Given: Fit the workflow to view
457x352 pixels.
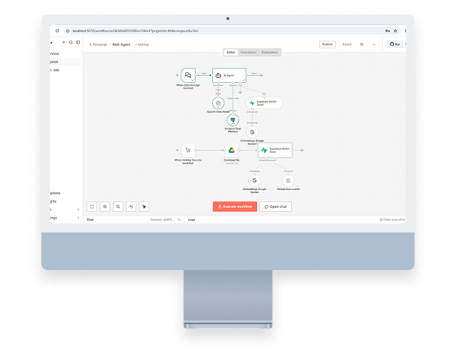Looking at the screenshot, I should coord(91,206).
